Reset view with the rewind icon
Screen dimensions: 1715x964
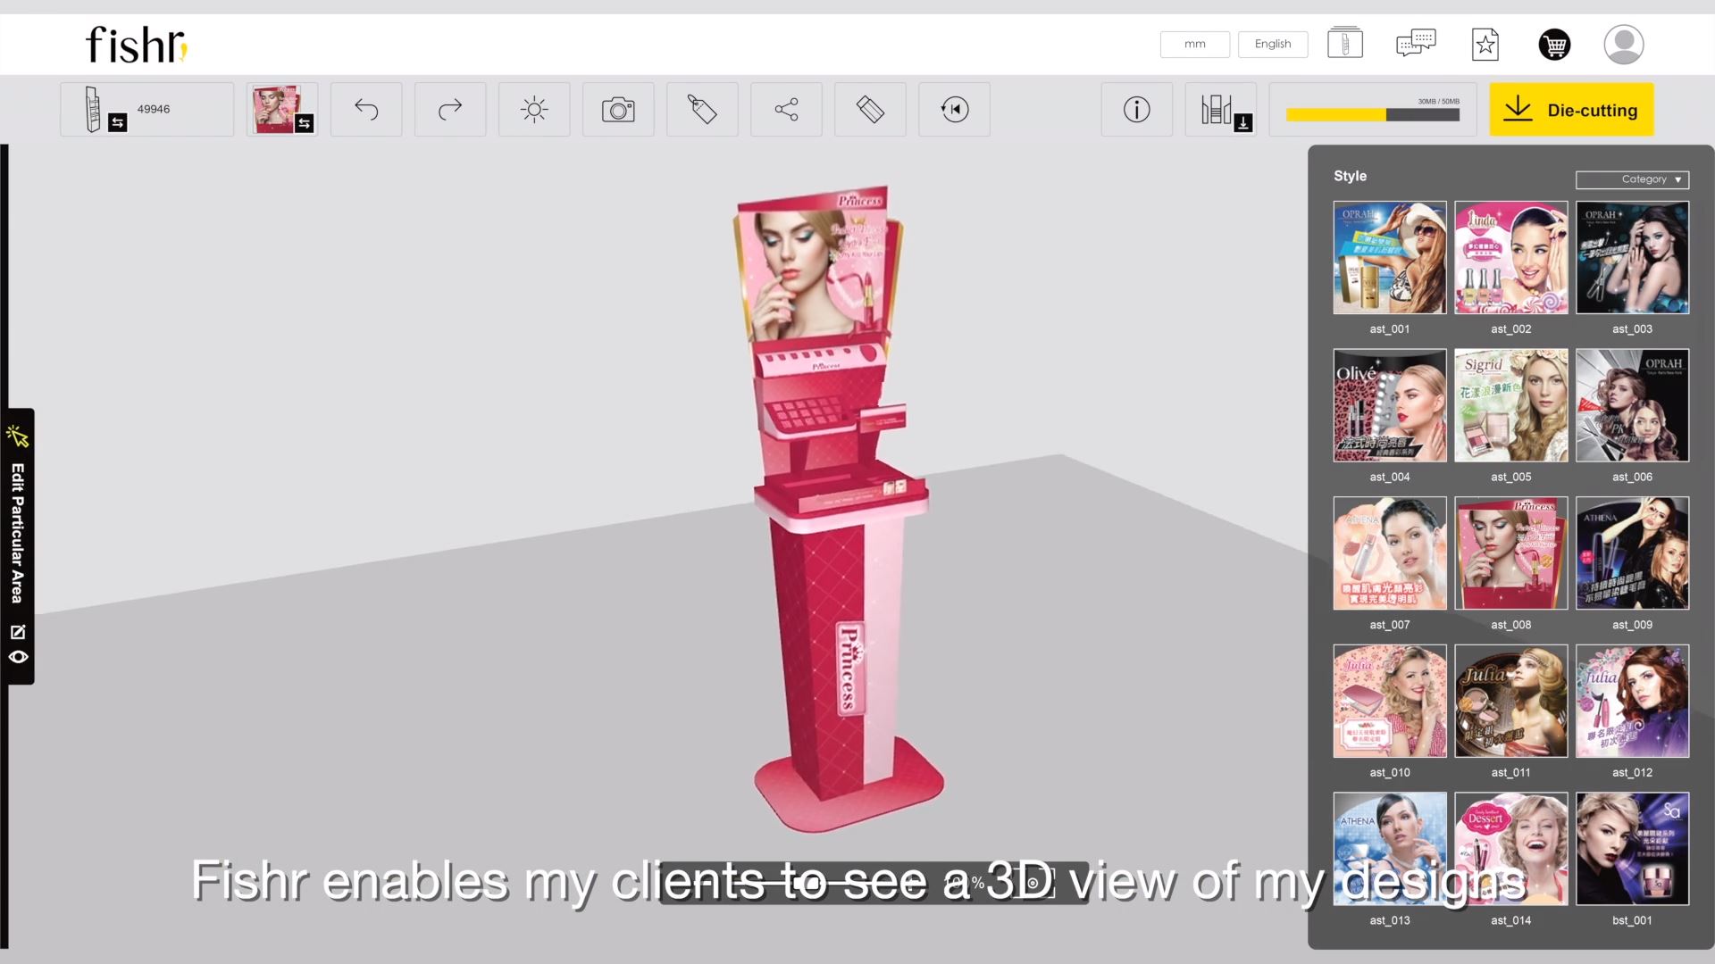coord(954,110)
